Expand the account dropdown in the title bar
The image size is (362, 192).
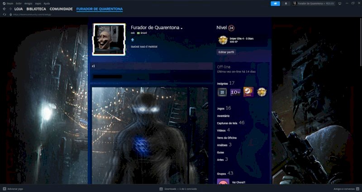click(314, 4)
